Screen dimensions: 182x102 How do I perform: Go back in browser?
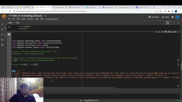click(x=3, y=11)
